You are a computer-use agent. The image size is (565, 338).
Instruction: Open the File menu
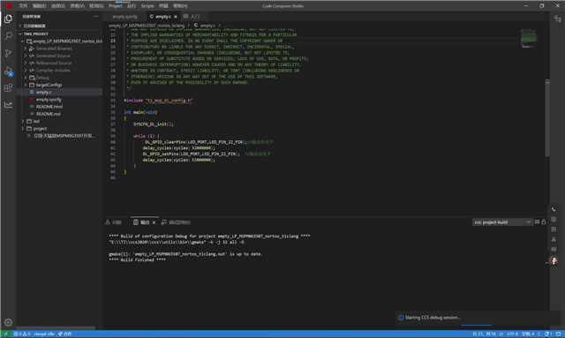[x=23, y=6]
